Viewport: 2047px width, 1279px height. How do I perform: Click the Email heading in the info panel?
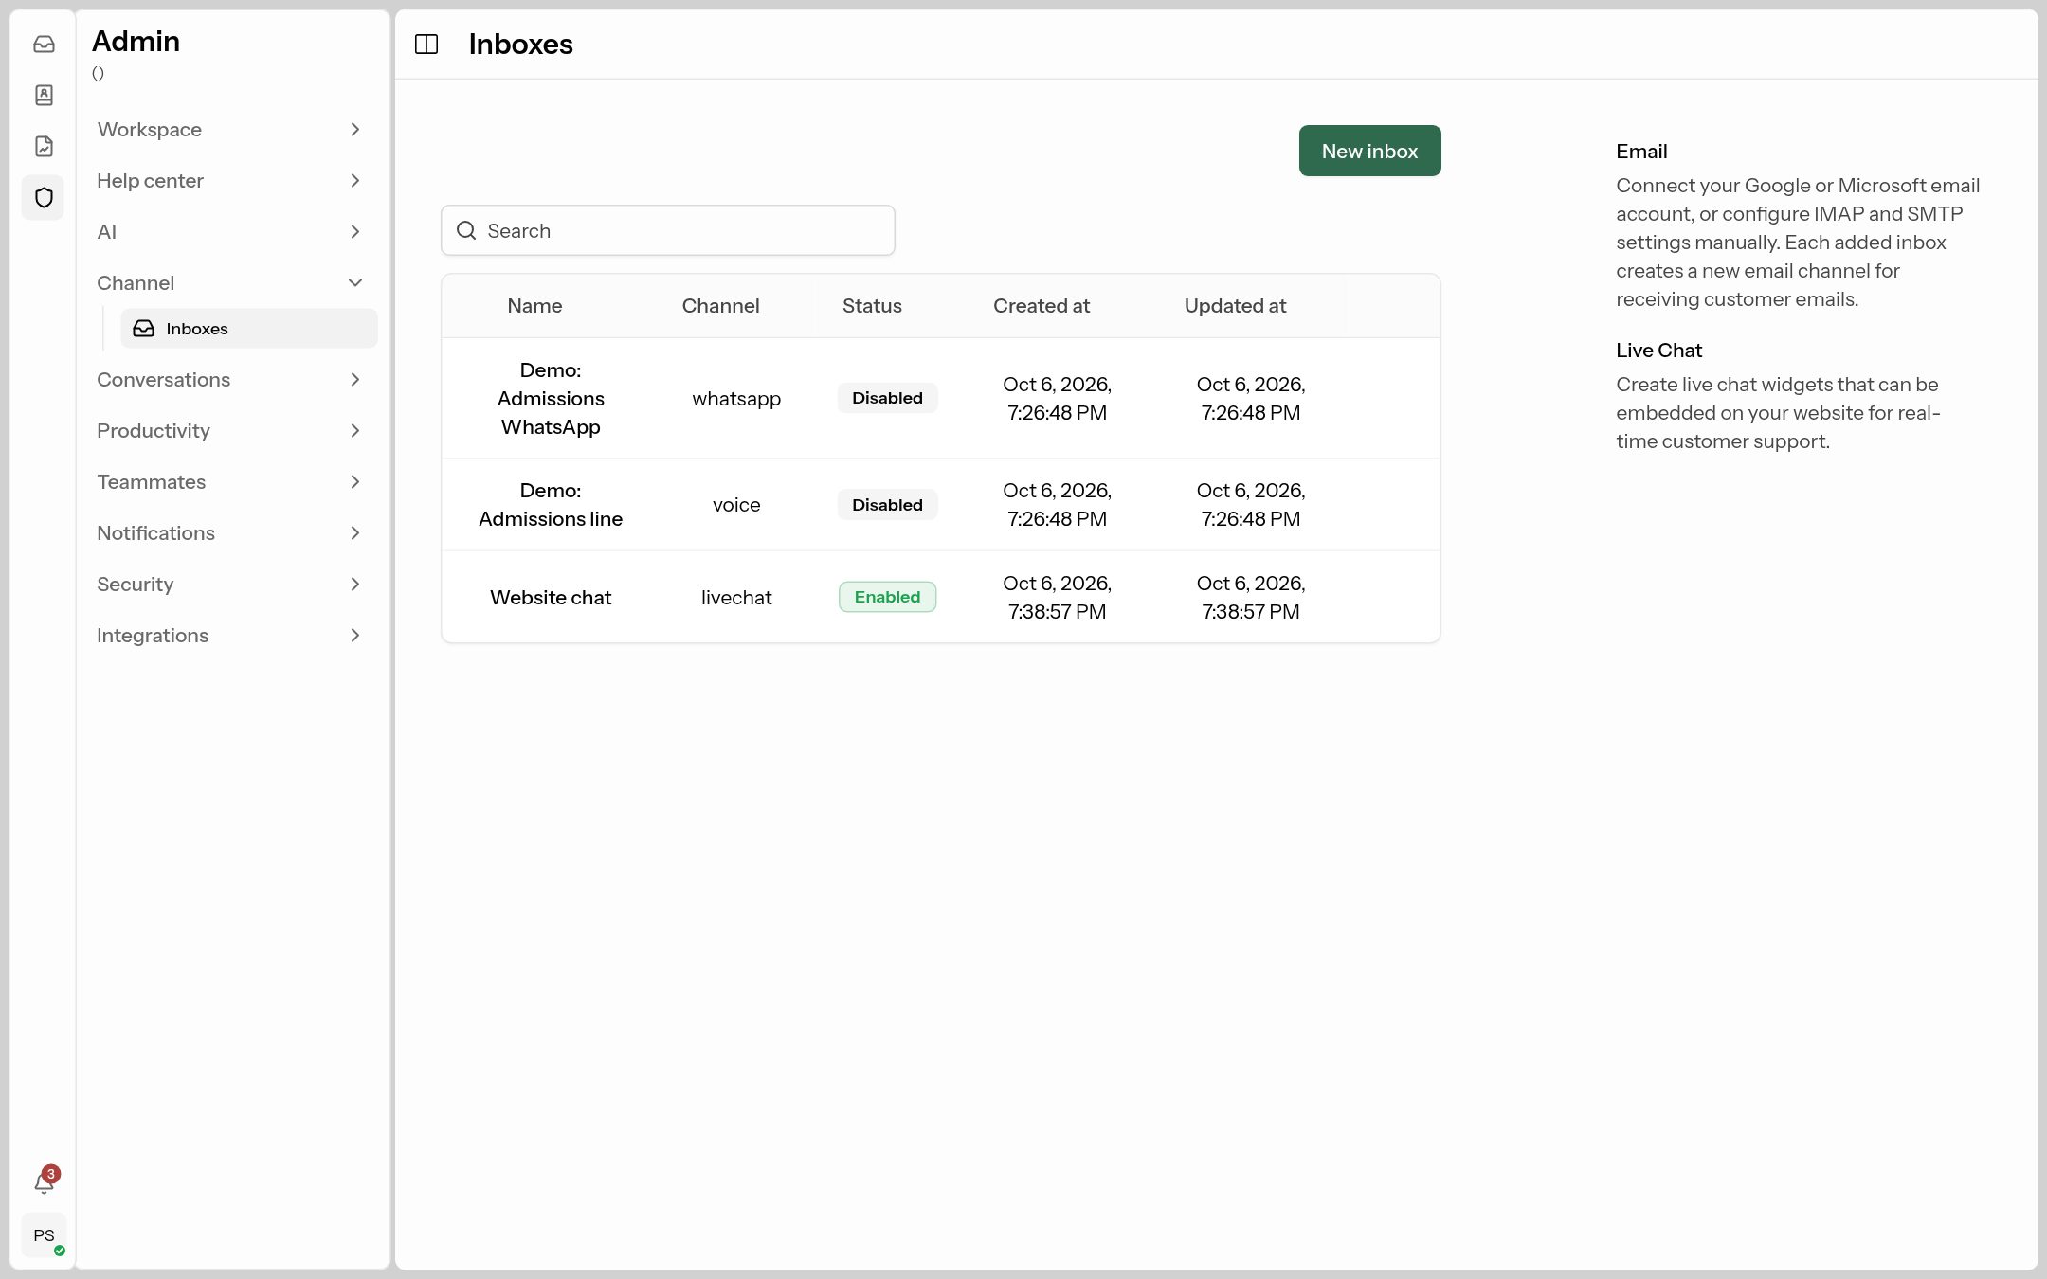point(1641,151)
